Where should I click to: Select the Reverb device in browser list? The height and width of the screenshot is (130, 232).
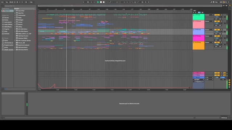coord(20,25)
